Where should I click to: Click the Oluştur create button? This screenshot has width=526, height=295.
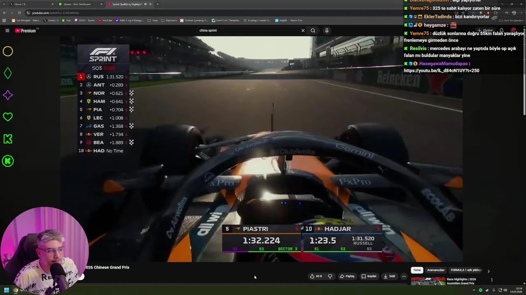pyautogui.click(x=486, y=30)
